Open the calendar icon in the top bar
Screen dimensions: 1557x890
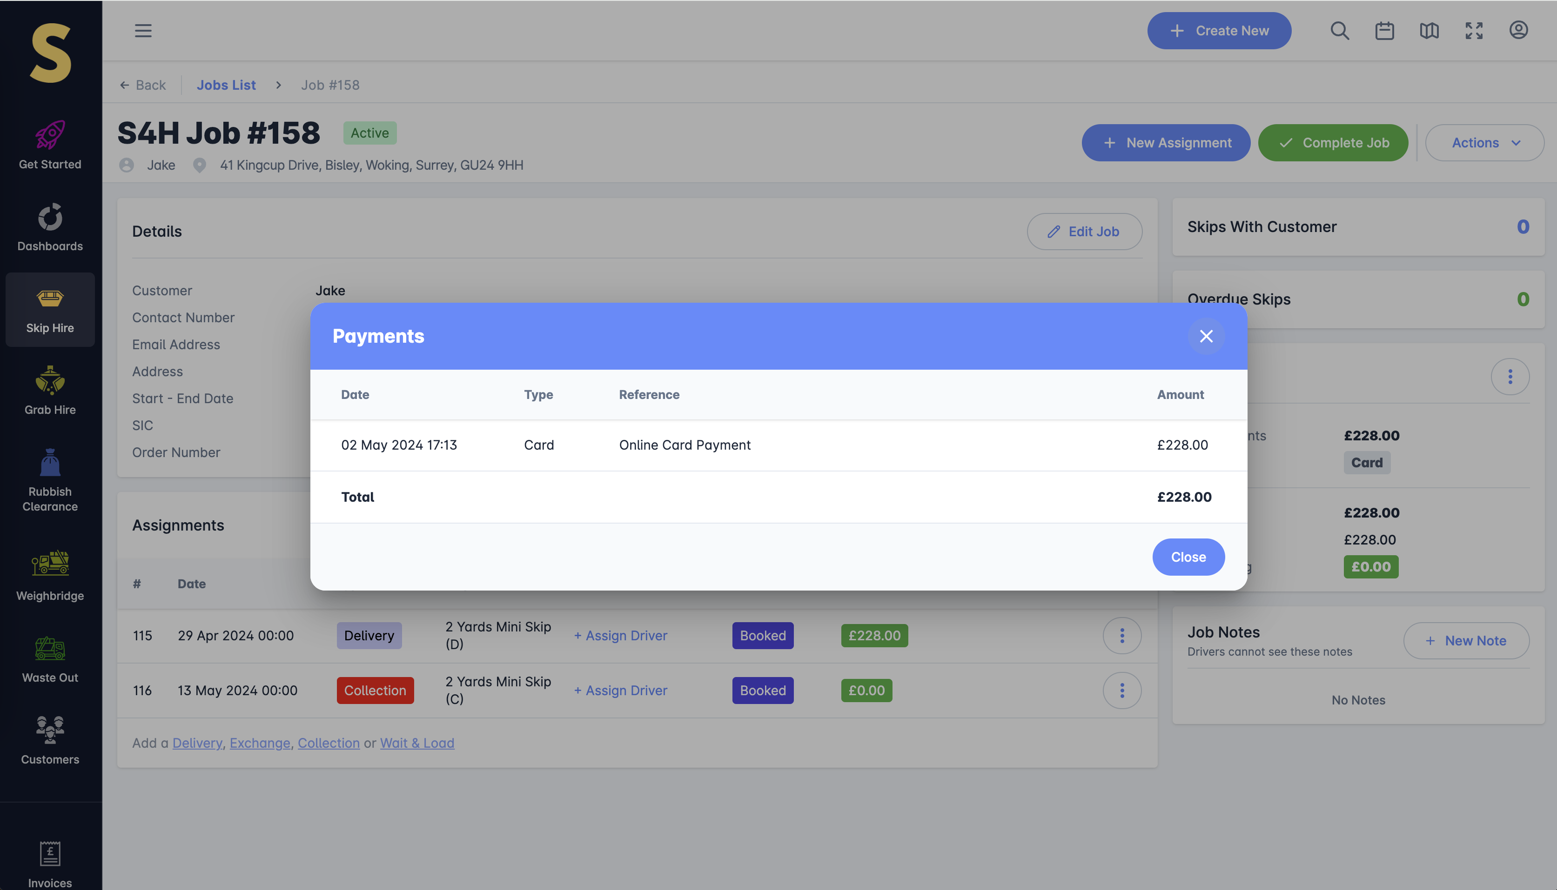(1384, 31)
